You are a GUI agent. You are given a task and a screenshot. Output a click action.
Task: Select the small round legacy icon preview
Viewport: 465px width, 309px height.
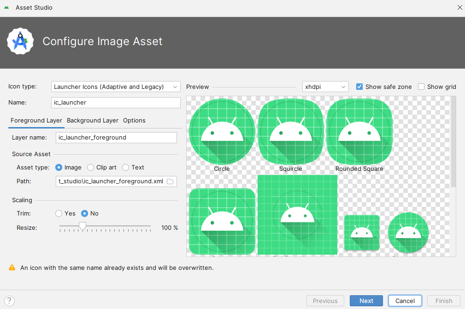pyautogui.click(x=408, y=233)
